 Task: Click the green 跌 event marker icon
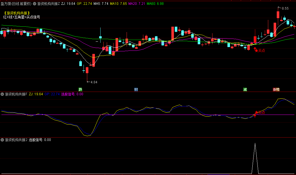(x=80, y=89)
